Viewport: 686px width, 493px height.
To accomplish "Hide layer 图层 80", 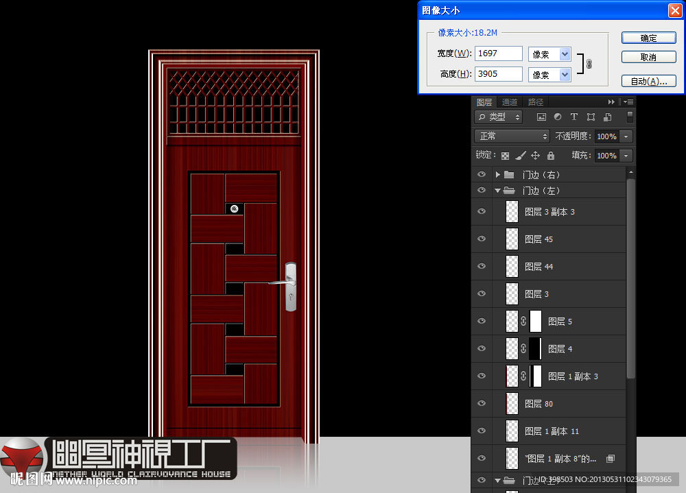I will pos(482,403).
